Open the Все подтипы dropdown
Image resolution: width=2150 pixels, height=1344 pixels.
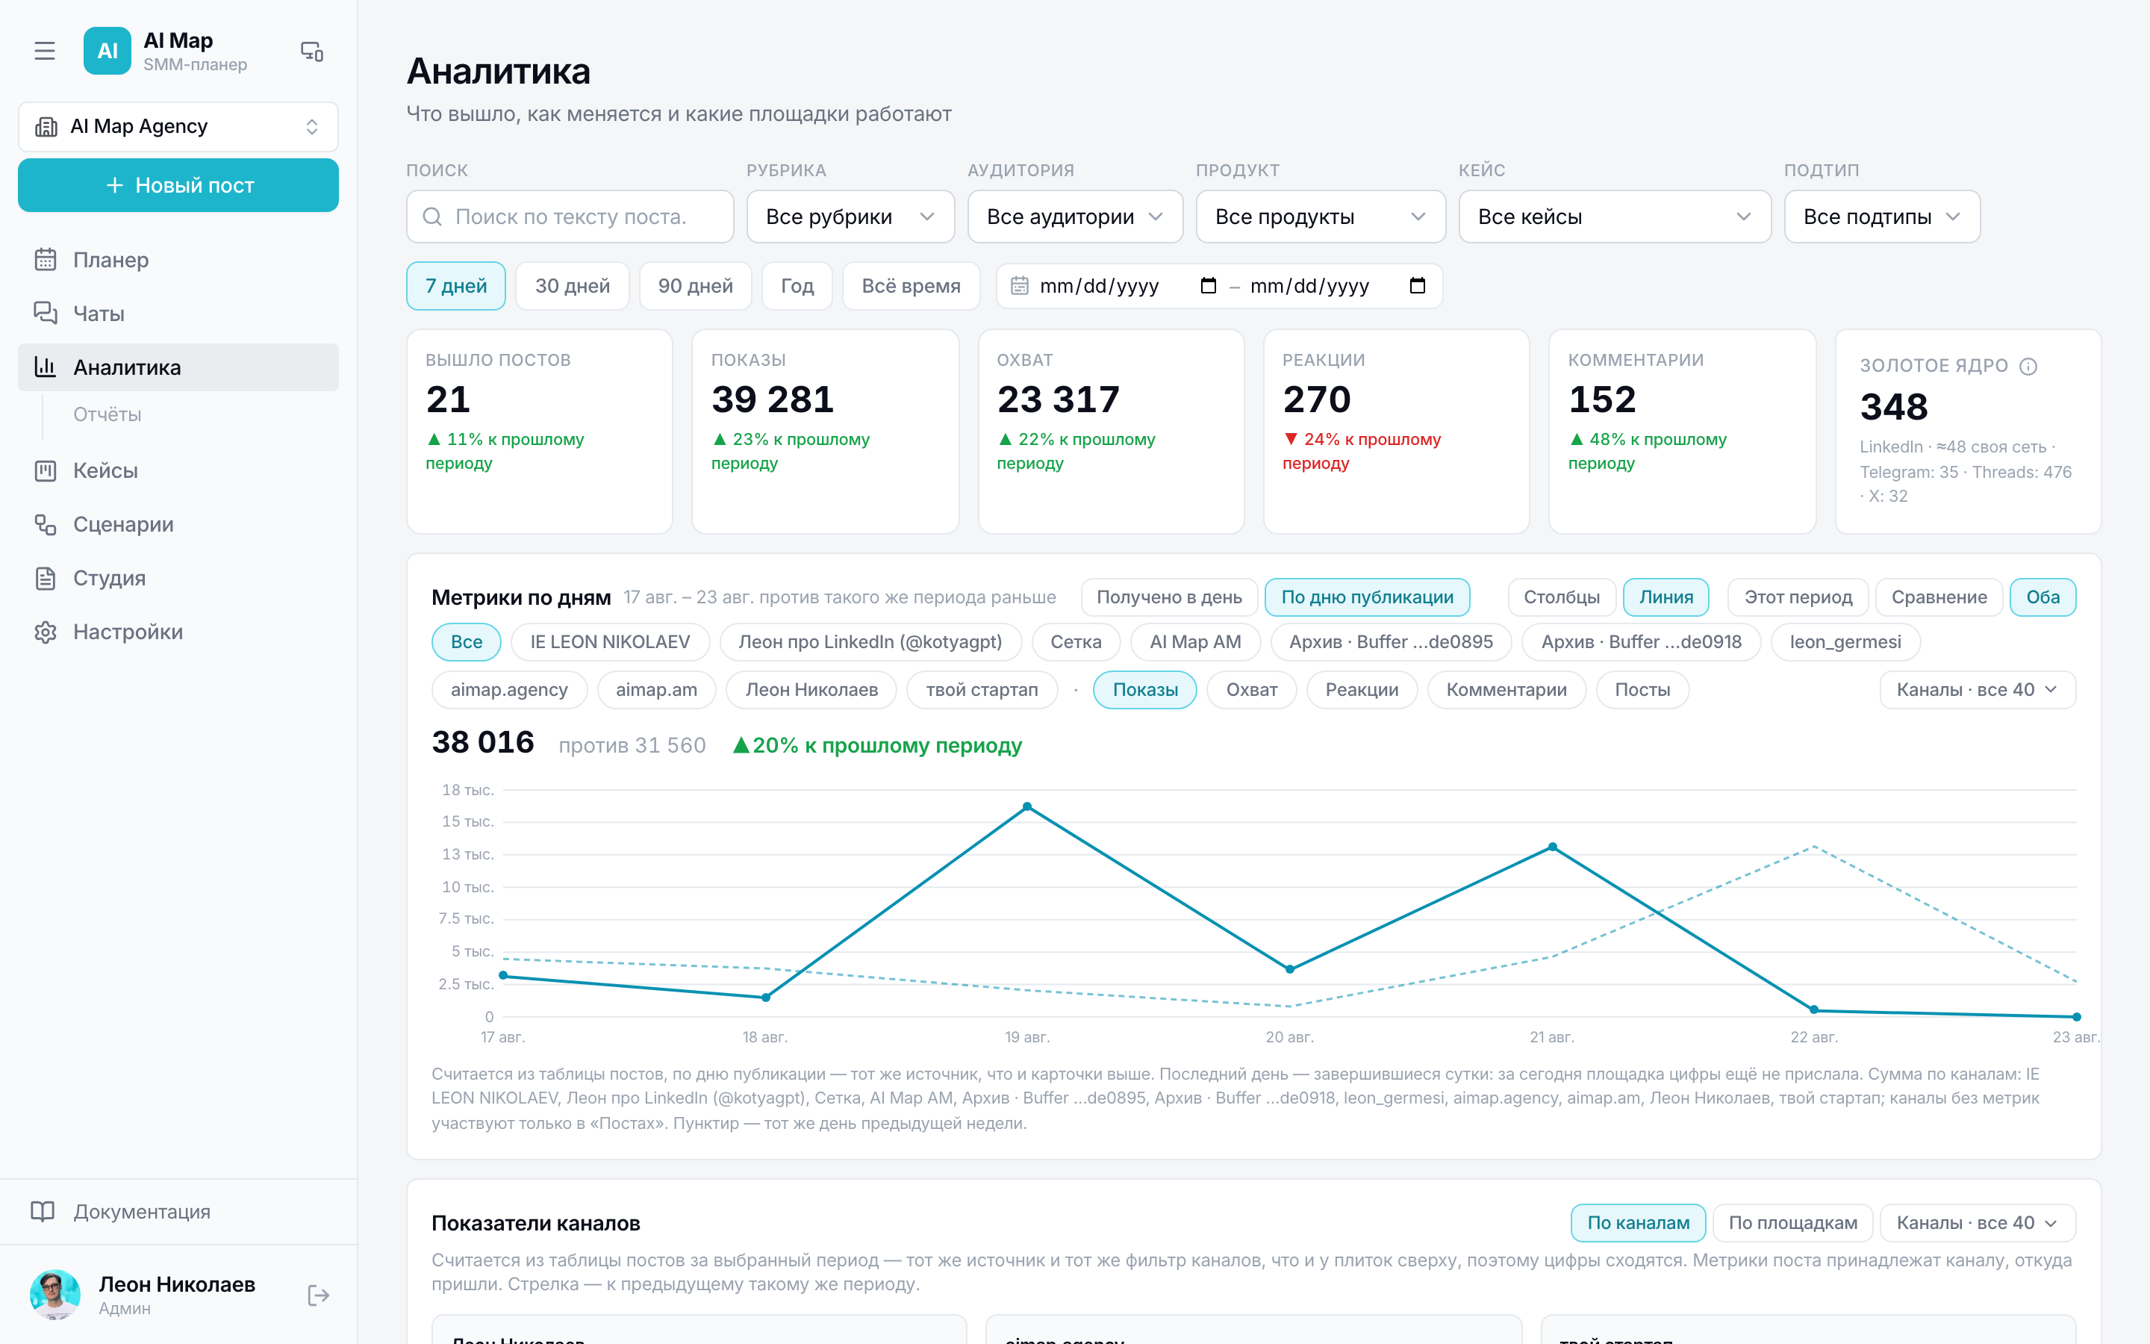tap(1882, 217)
